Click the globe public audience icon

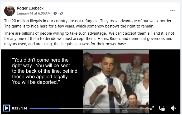point(61,13)
